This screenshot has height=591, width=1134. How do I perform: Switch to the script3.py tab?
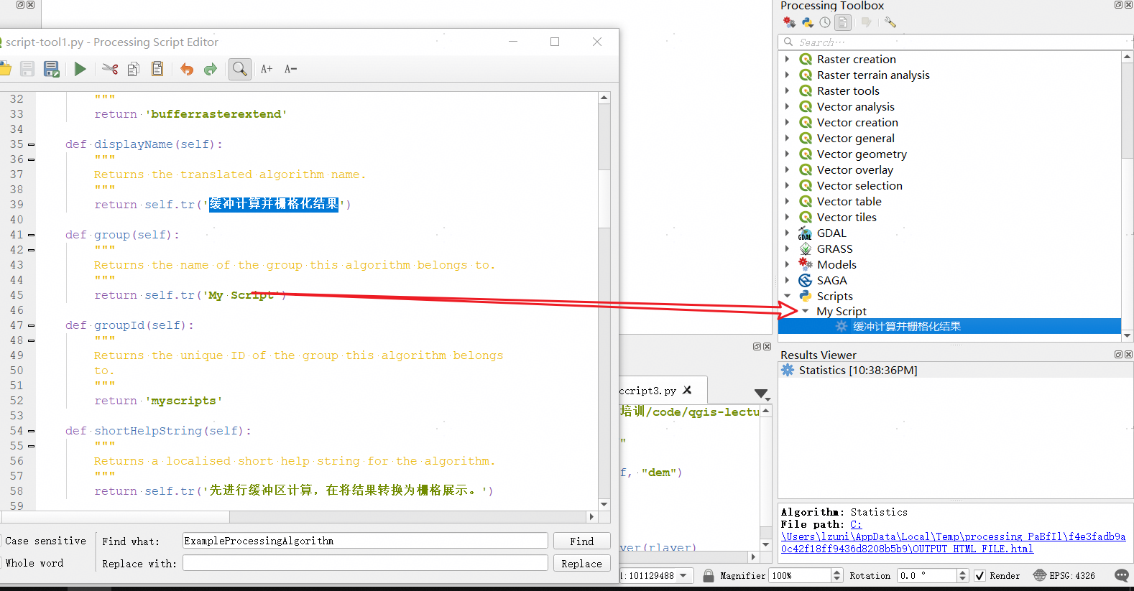pos(648,391)
